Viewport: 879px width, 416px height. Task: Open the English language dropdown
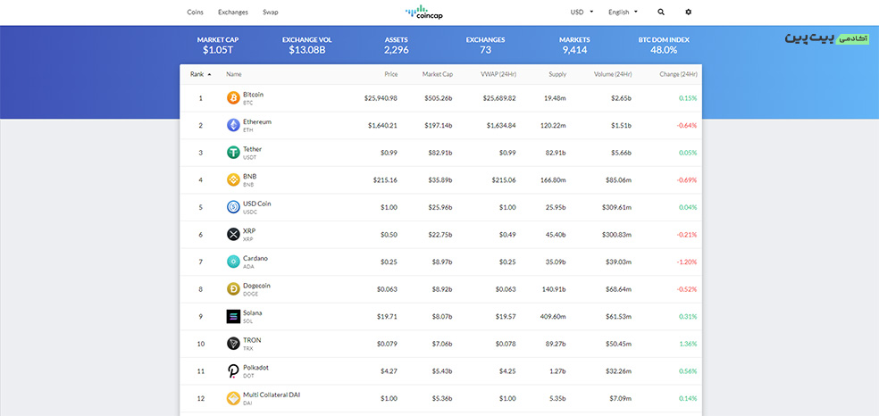[x=623, y=12]
